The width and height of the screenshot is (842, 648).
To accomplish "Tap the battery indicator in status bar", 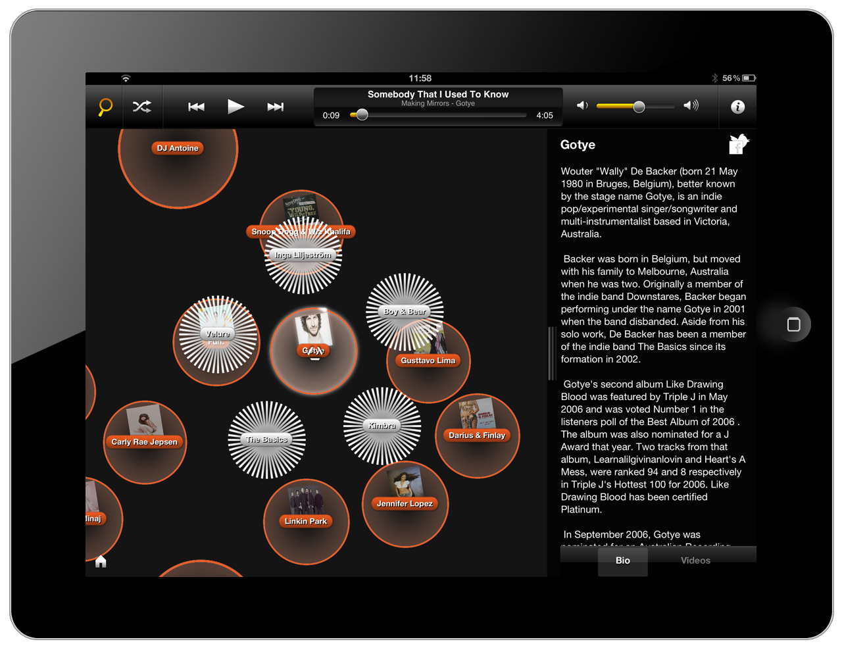I will tap(749, 78).
